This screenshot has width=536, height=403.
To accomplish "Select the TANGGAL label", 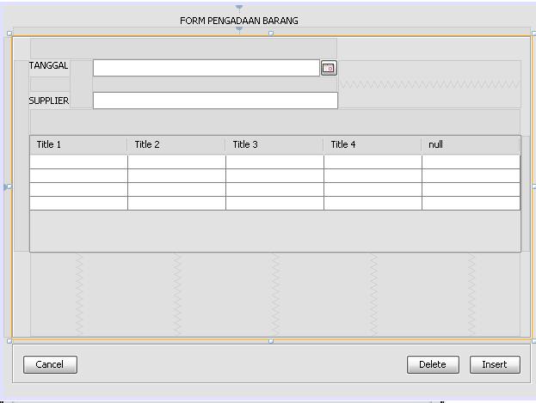I will 48,65.
